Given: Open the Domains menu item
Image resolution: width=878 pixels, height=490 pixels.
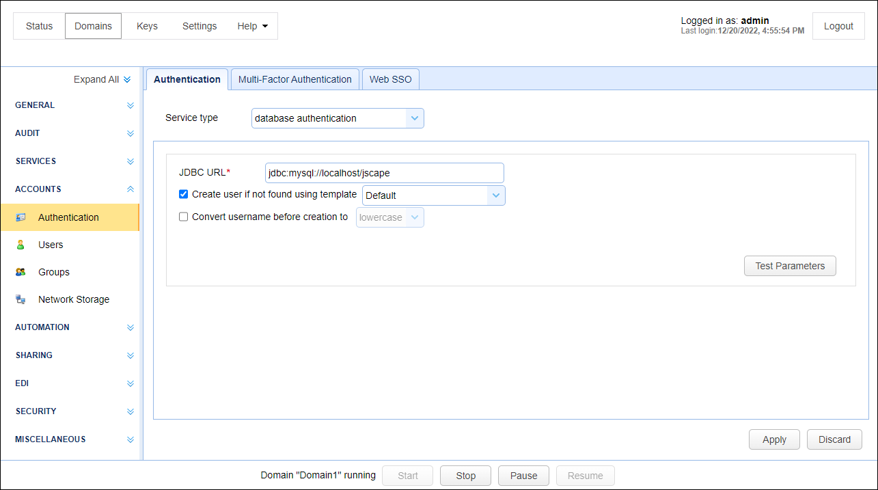Looking at the screenshot, I should [93, 26].
